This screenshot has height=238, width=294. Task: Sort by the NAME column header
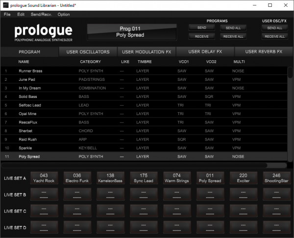[24, 62]
